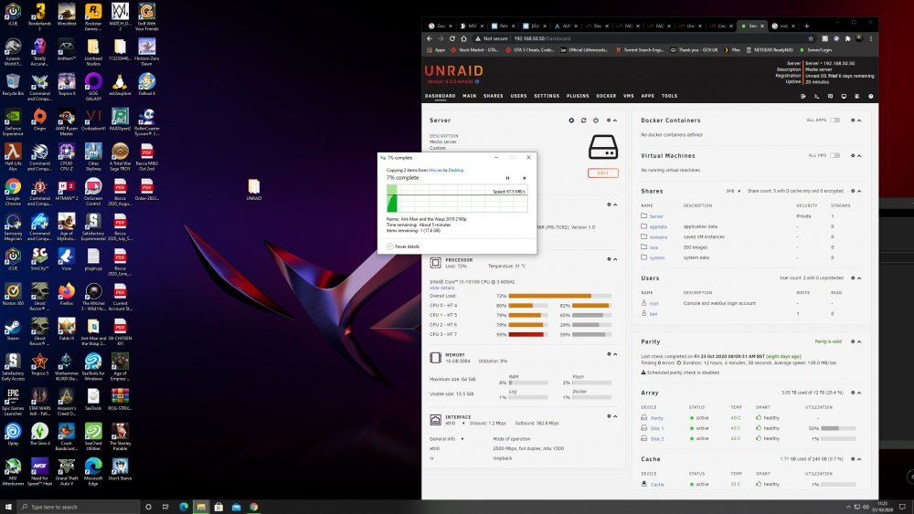The image size is (914, 514).
Task: Open Array panel settings gear
Action: point(853,393)
